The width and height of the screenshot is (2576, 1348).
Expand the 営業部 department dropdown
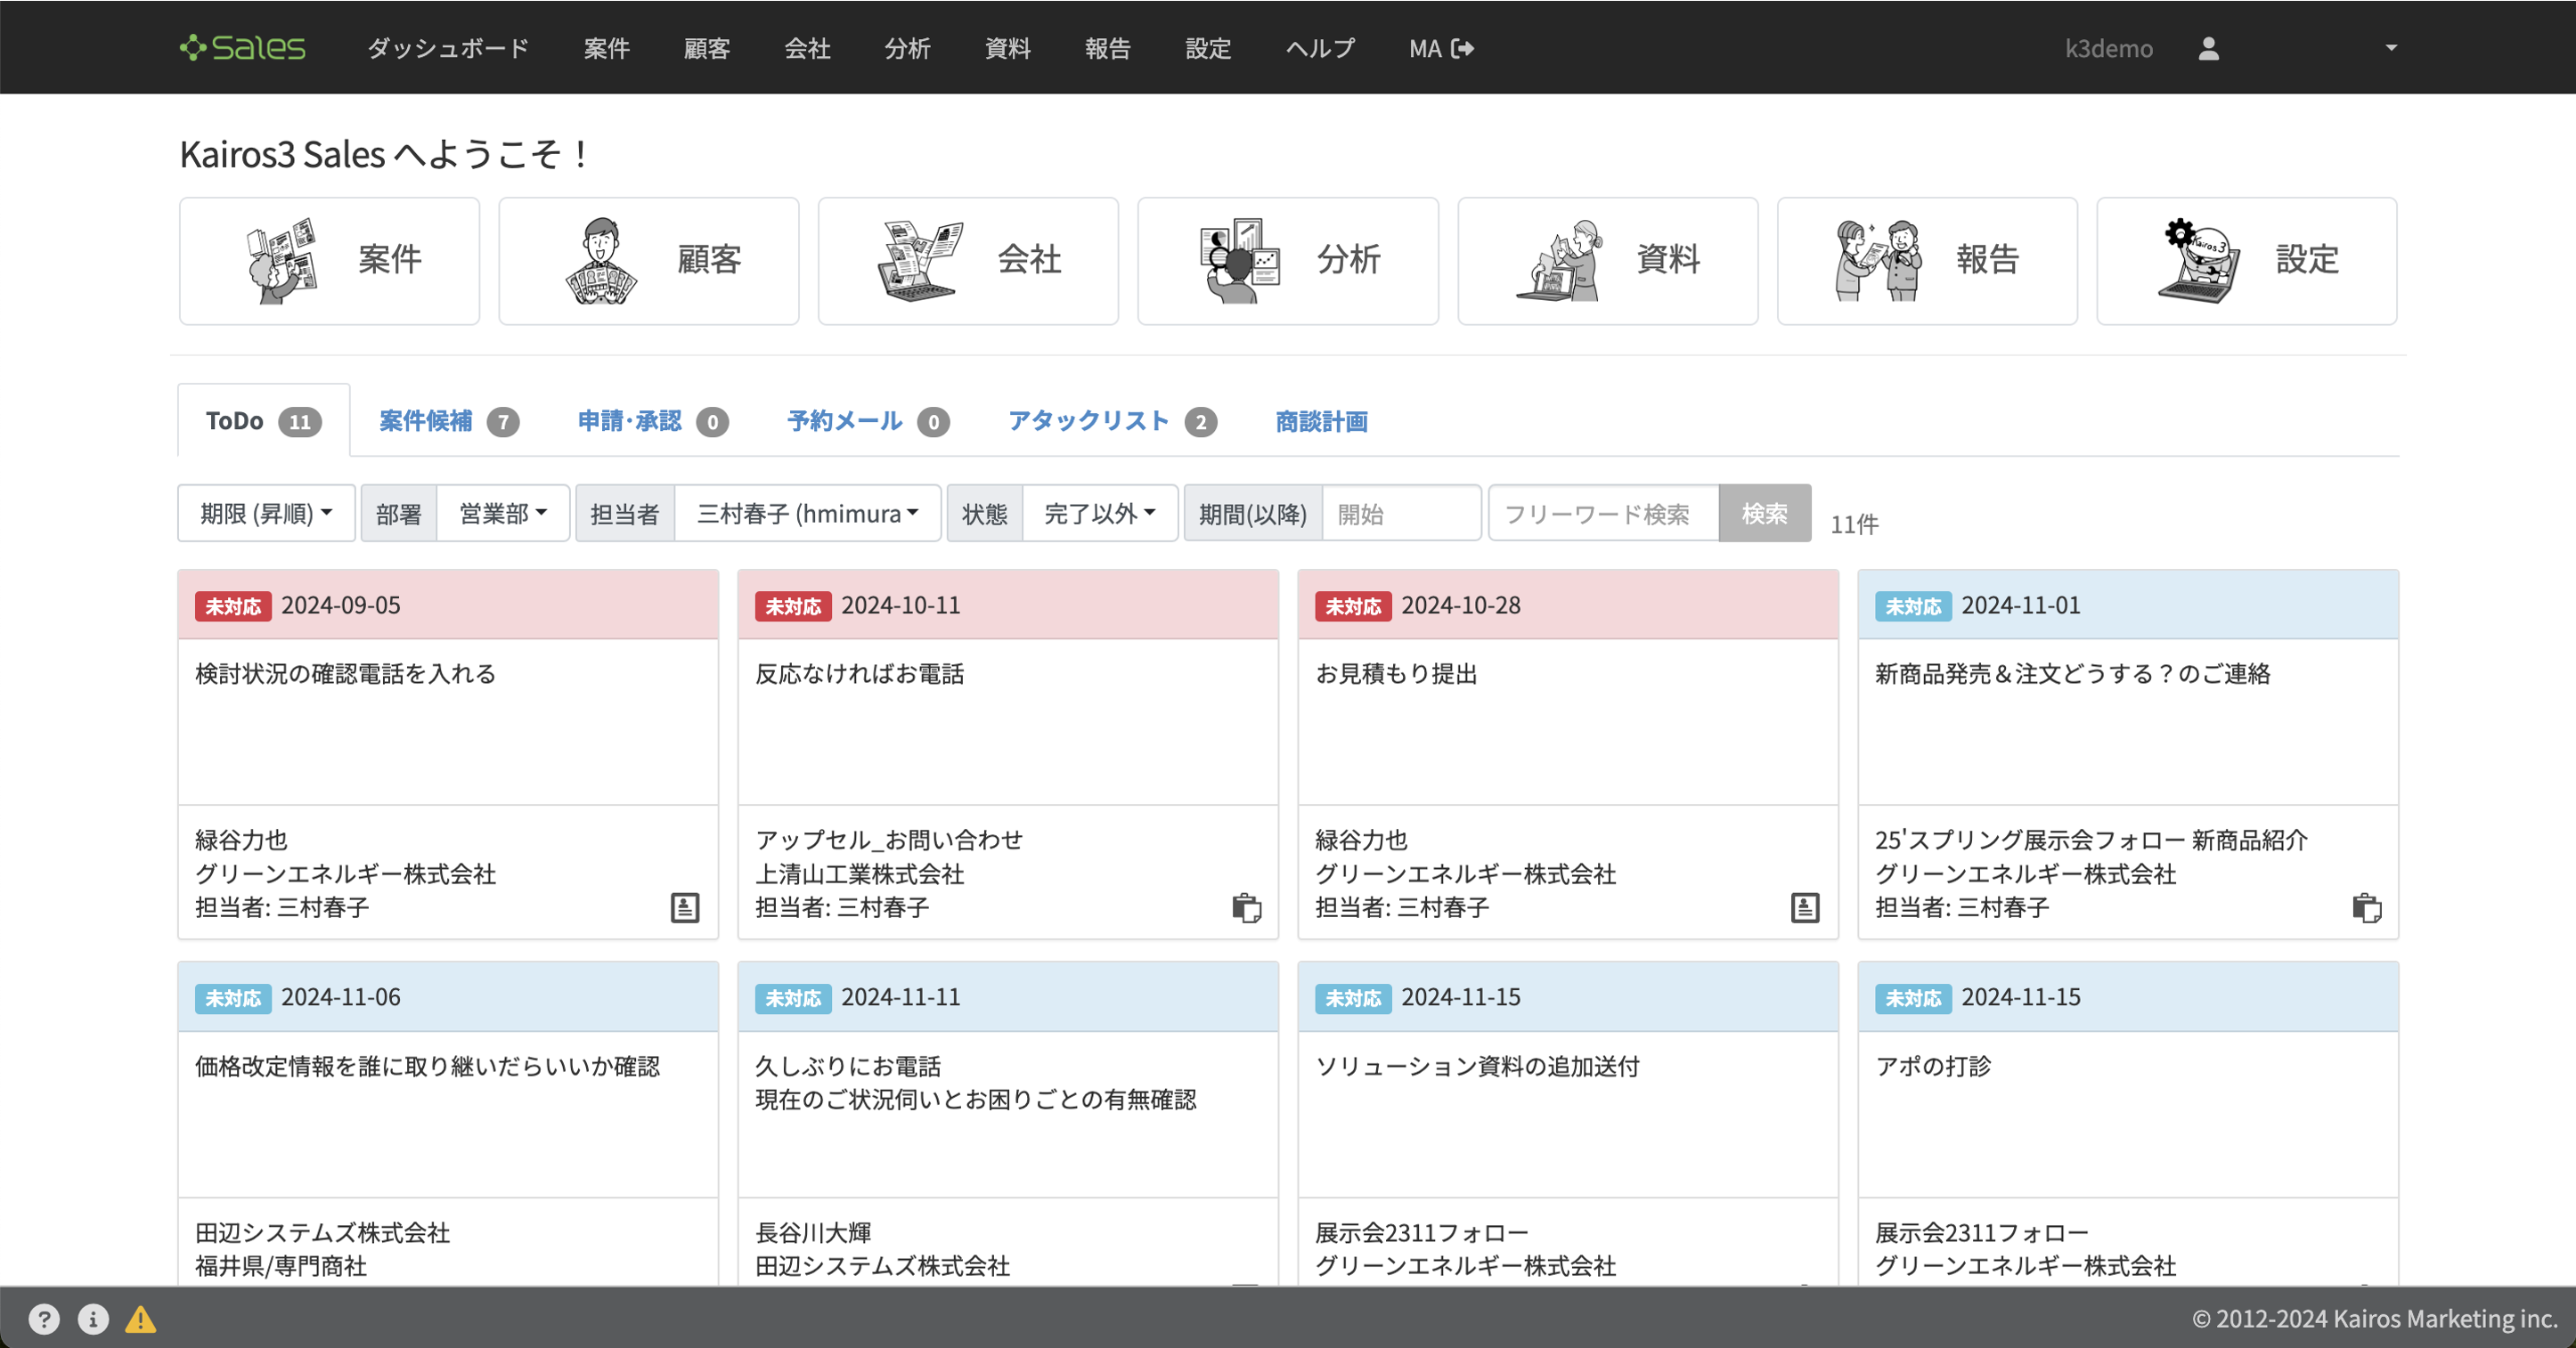(502, 514)
